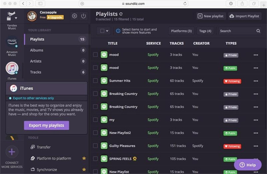
Task: Click the power logout icon
Action: (84, 16)
